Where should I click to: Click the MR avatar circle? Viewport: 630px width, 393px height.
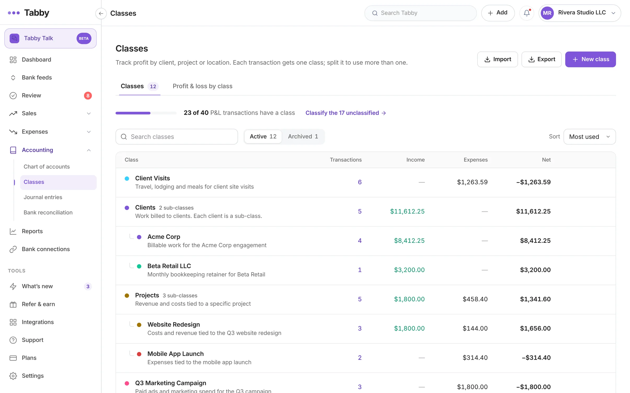click(x=547, y=13)
